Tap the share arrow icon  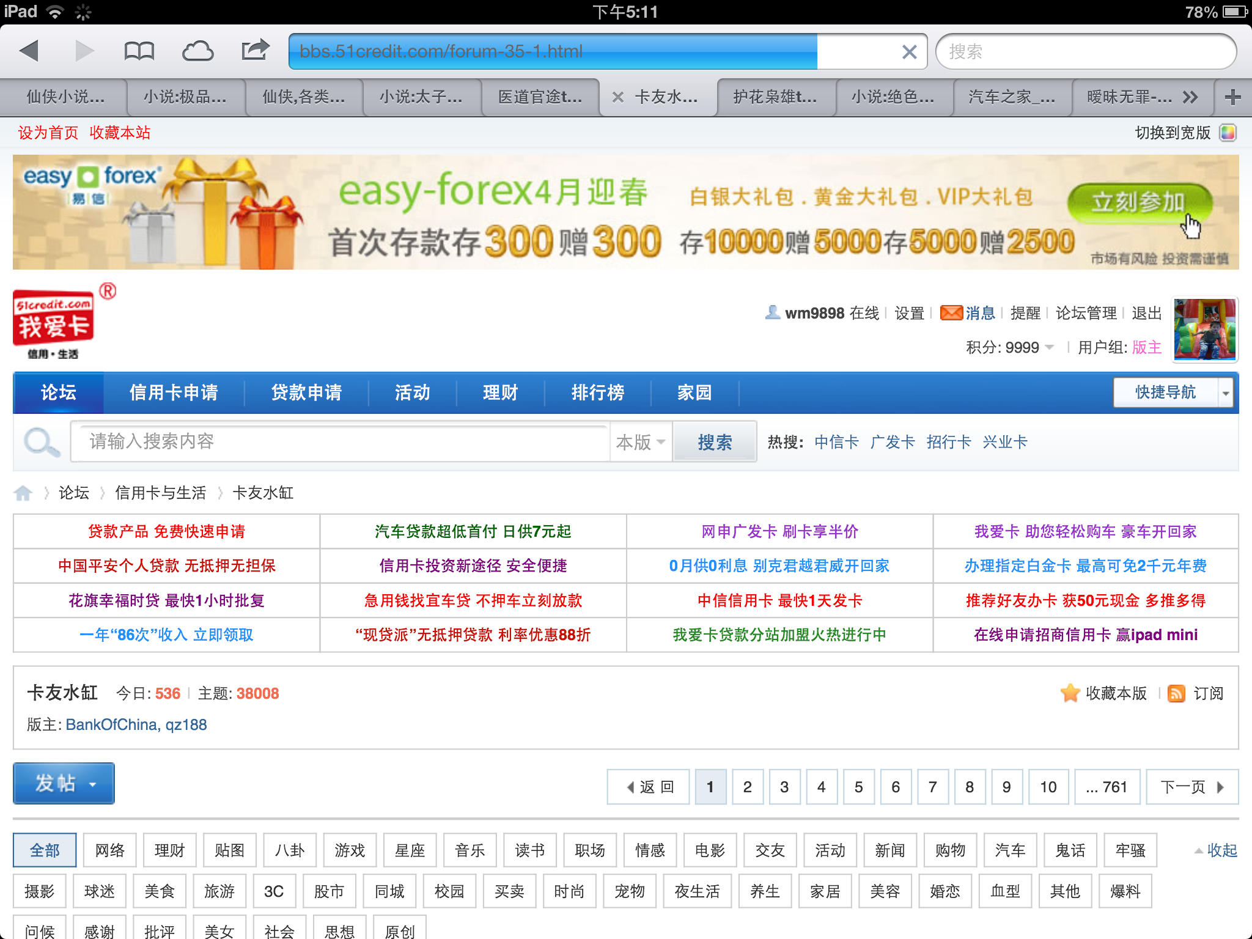[x=255, y=50]
